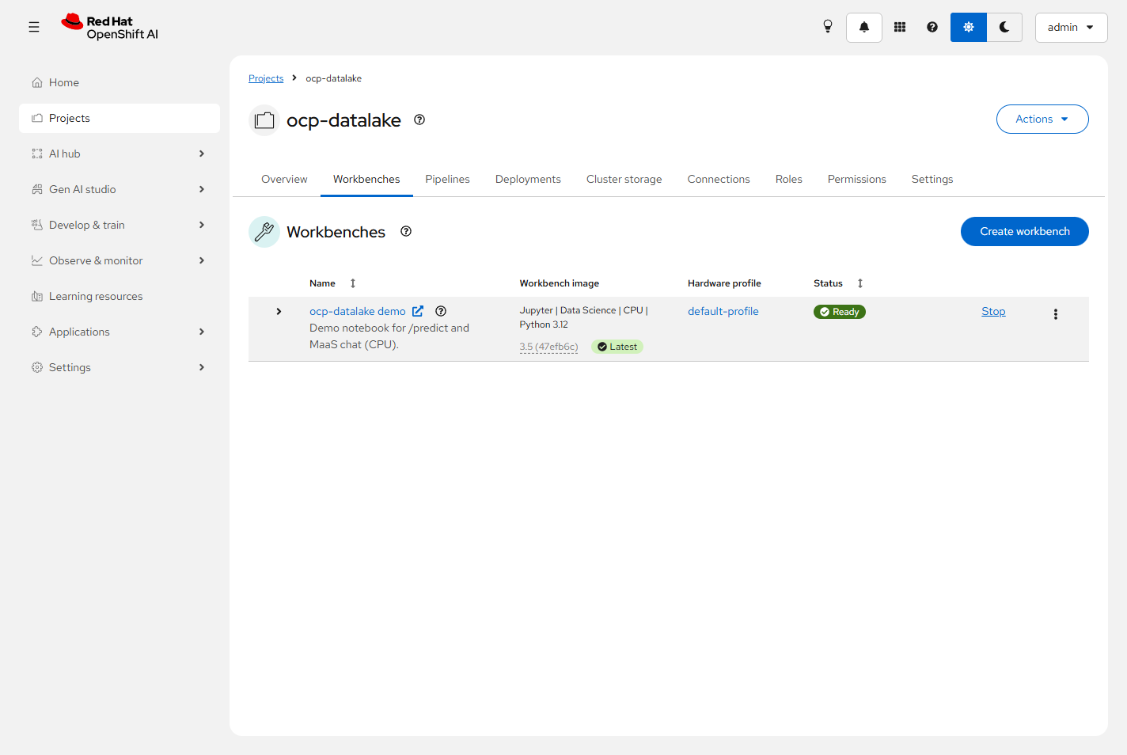Open Learning resources page

[120, 296]
